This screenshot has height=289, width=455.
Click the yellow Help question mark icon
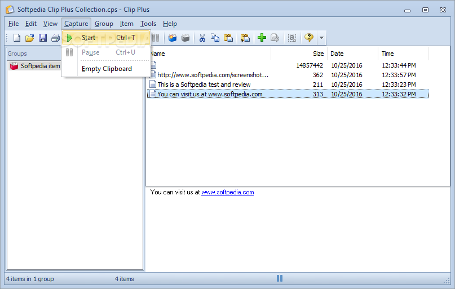tap(309, 38)
